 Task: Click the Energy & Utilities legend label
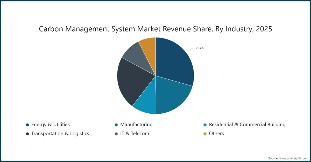coord(51,125)
